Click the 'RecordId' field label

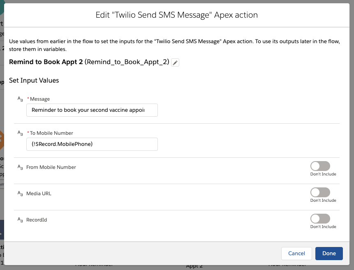[37, 220]
